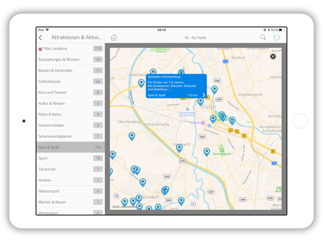Choose Sehenswürdigkeiten entry
Viewport: 323px width, 242px height.
(71, 136)
